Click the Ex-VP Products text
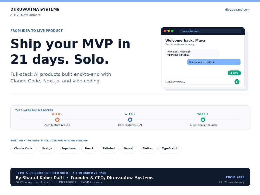This screenshot has width=260, height=195. (x=91, y=183)
